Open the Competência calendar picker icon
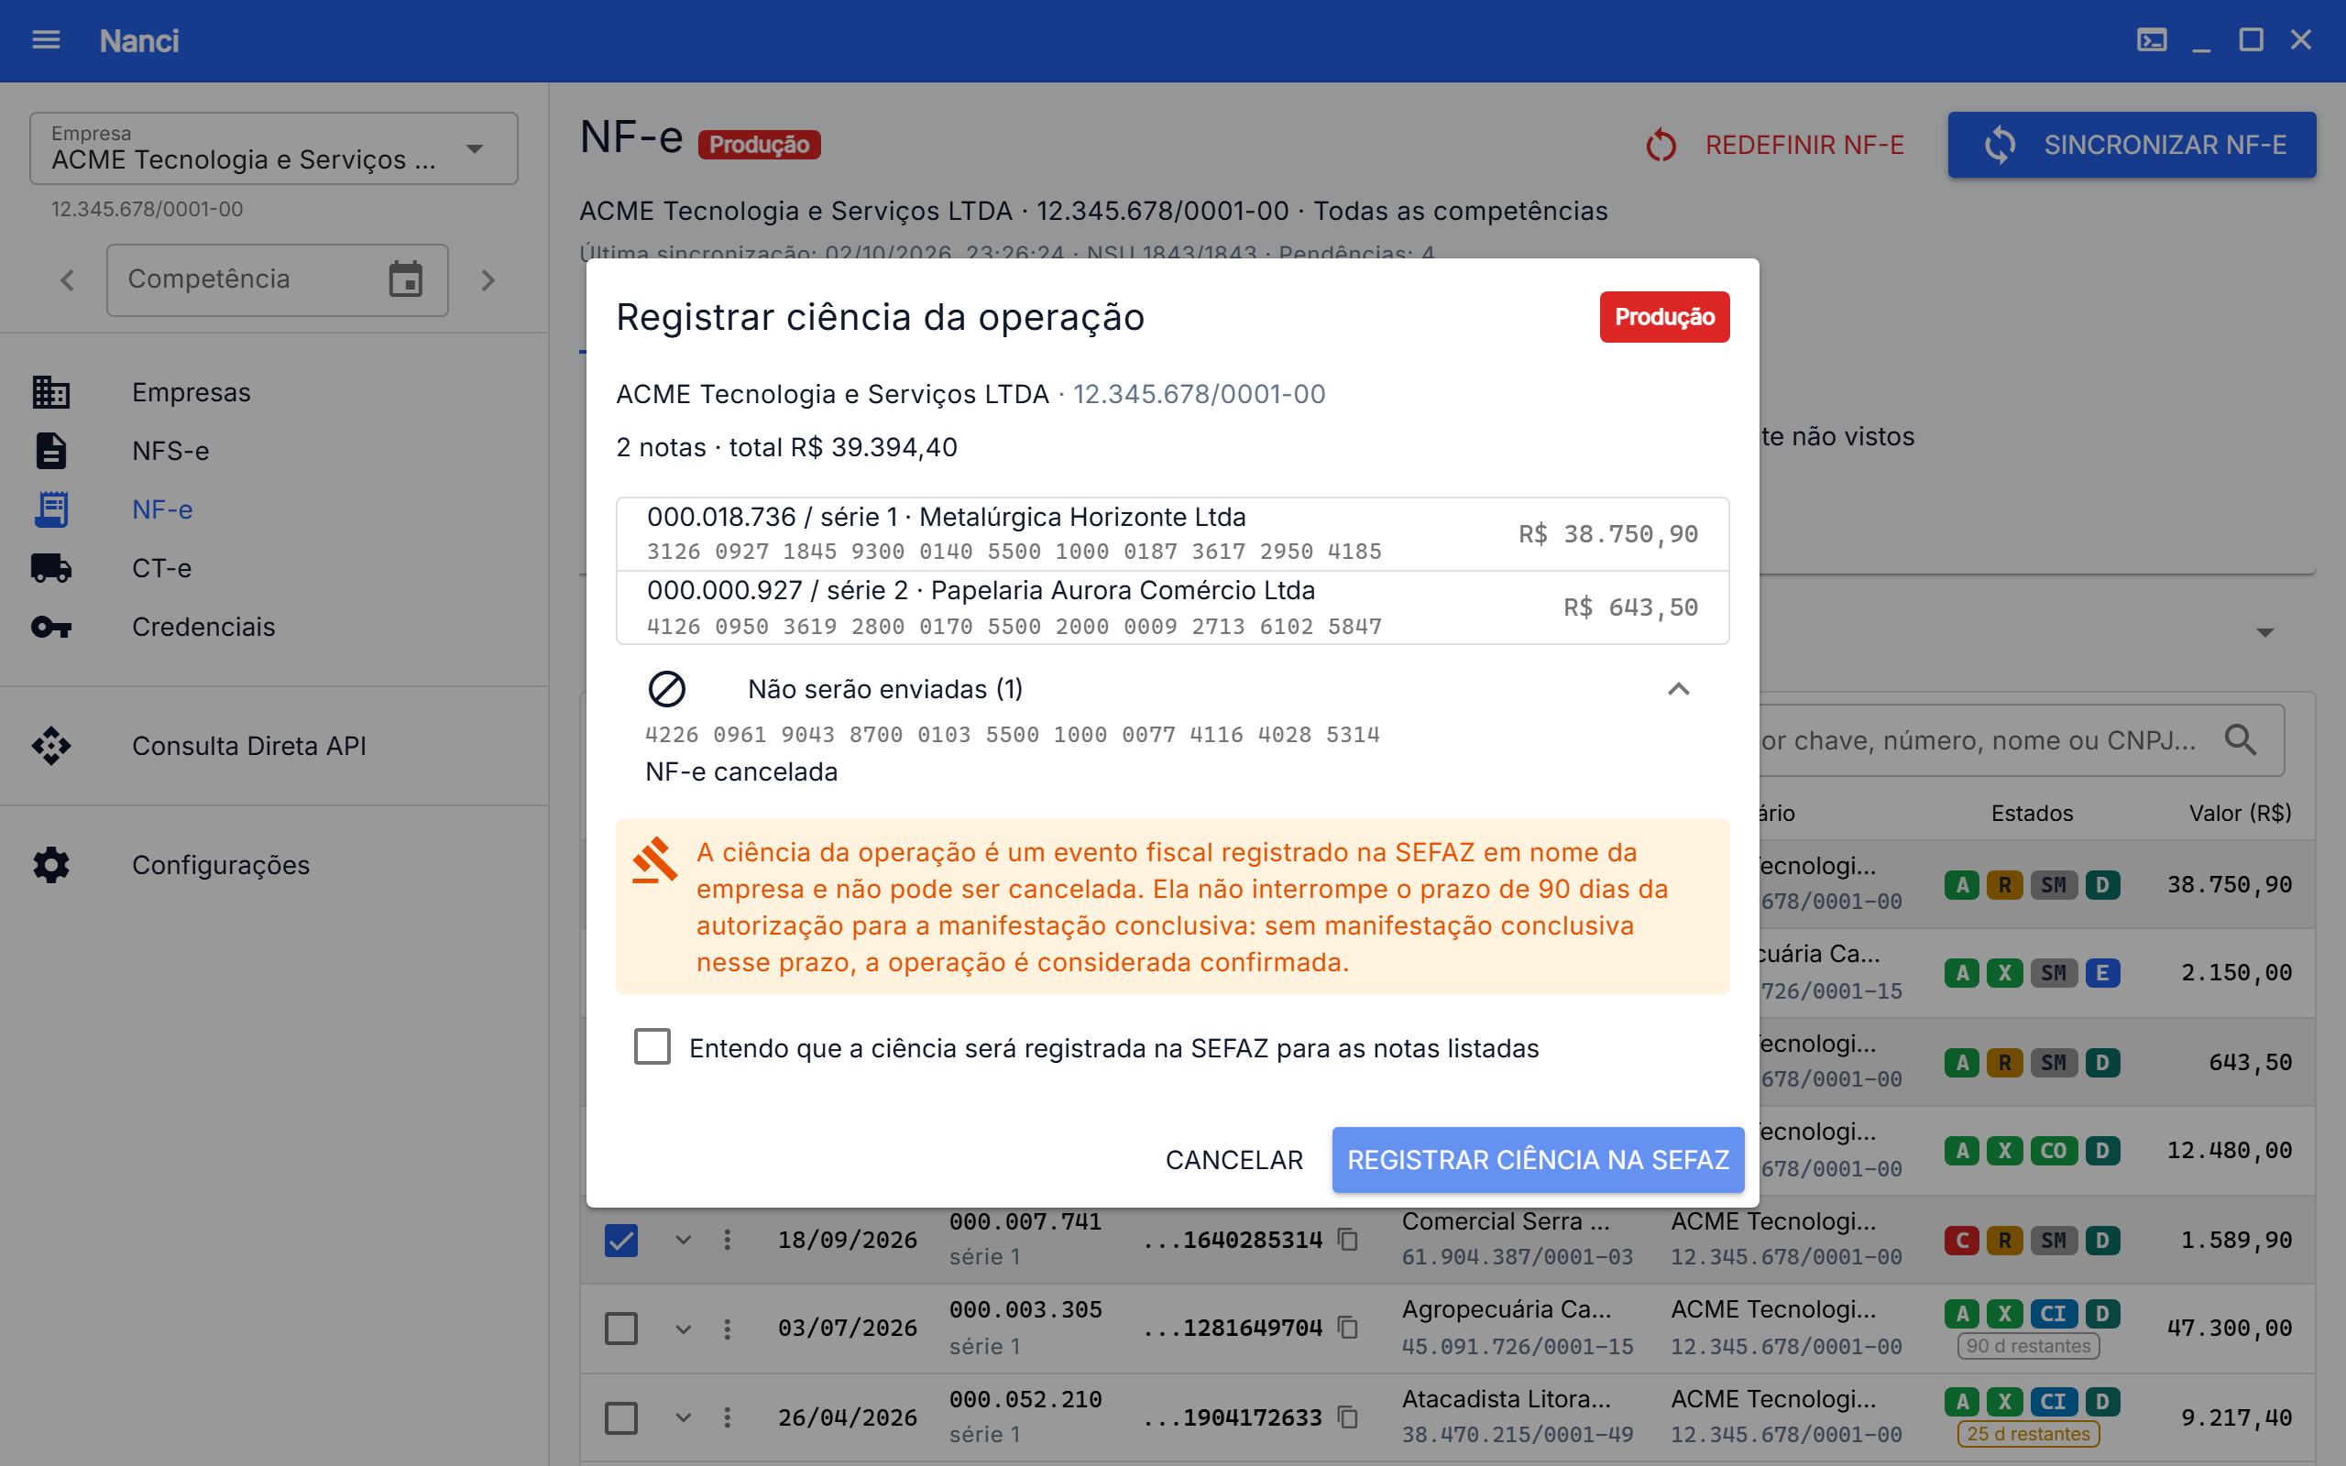Image resolution: width=2346 pixels, height=1466 pixels. click(405, 279)
